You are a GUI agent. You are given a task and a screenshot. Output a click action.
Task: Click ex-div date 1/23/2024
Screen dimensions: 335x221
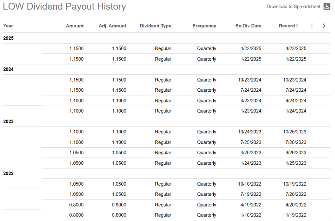[251, 111]
